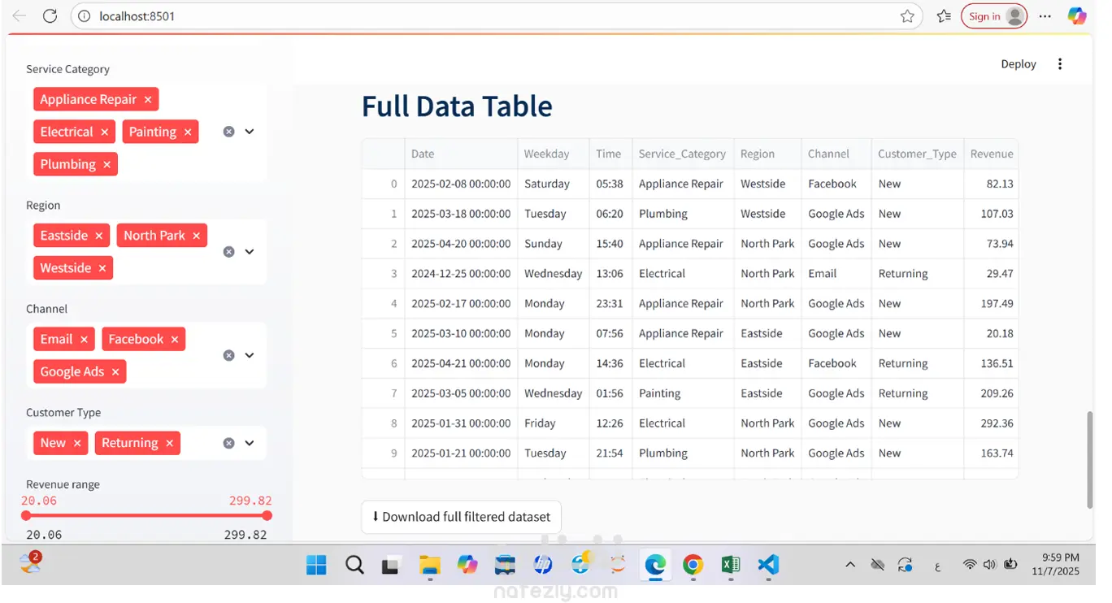Open the browser Favorites list
1112x603 pixels.
click(x=944, y=16)
